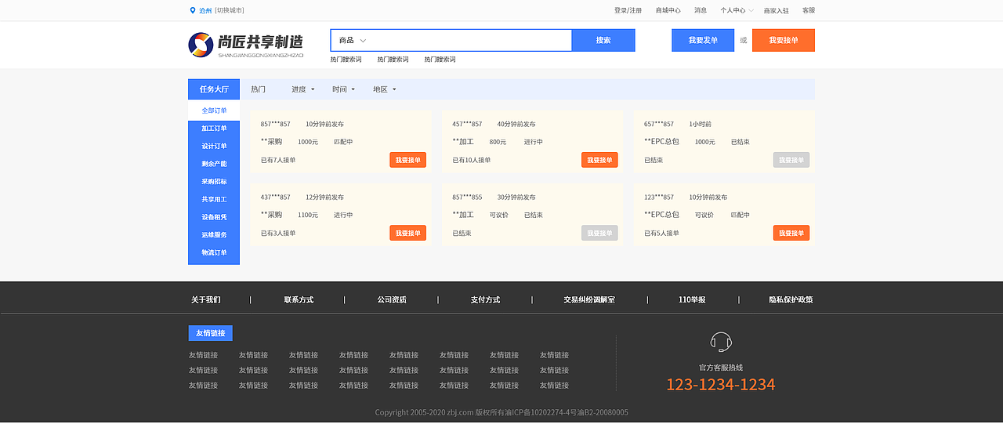This screenshot has height=424, width=1003.
Task: Click the hotline number 123-1234-1234
Action: [x=721, y=385]
